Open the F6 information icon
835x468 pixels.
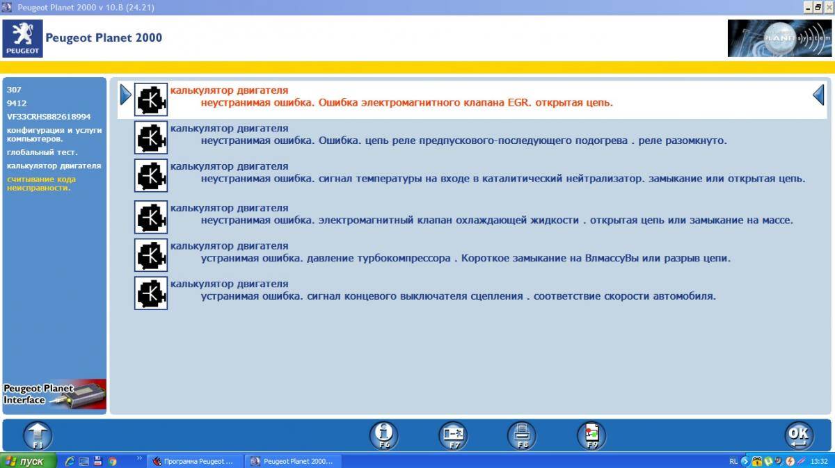click(383, 435)
